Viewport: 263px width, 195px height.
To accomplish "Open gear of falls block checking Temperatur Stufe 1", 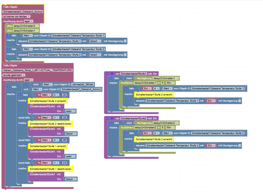I will click(x=8, y=36).
